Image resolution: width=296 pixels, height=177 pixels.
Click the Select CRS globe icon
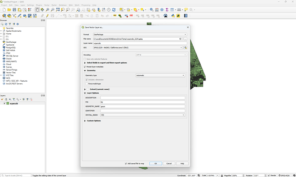click(x=186, y=48)
